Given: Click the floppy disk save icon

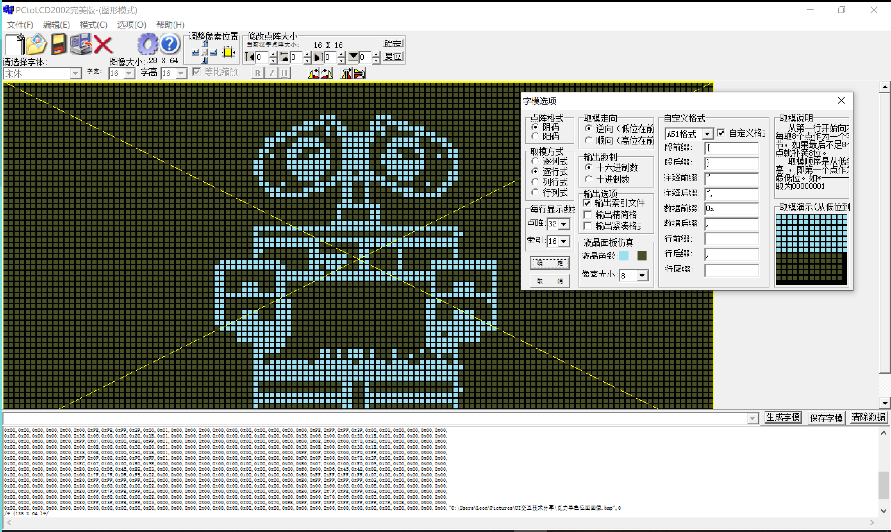Looking at the screenshot, I should [58, 44].
